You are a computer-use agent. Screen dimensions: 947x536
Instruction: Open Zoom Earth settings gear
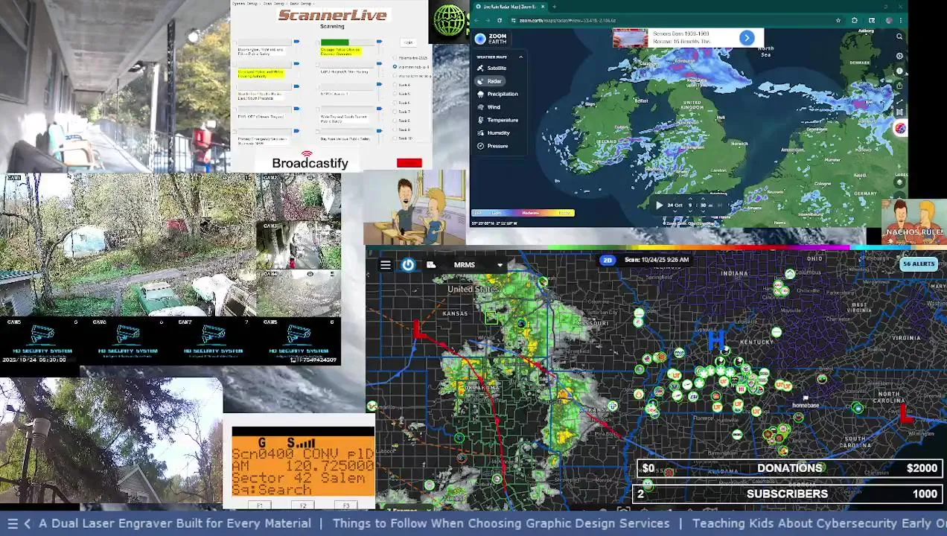(899, 56)
